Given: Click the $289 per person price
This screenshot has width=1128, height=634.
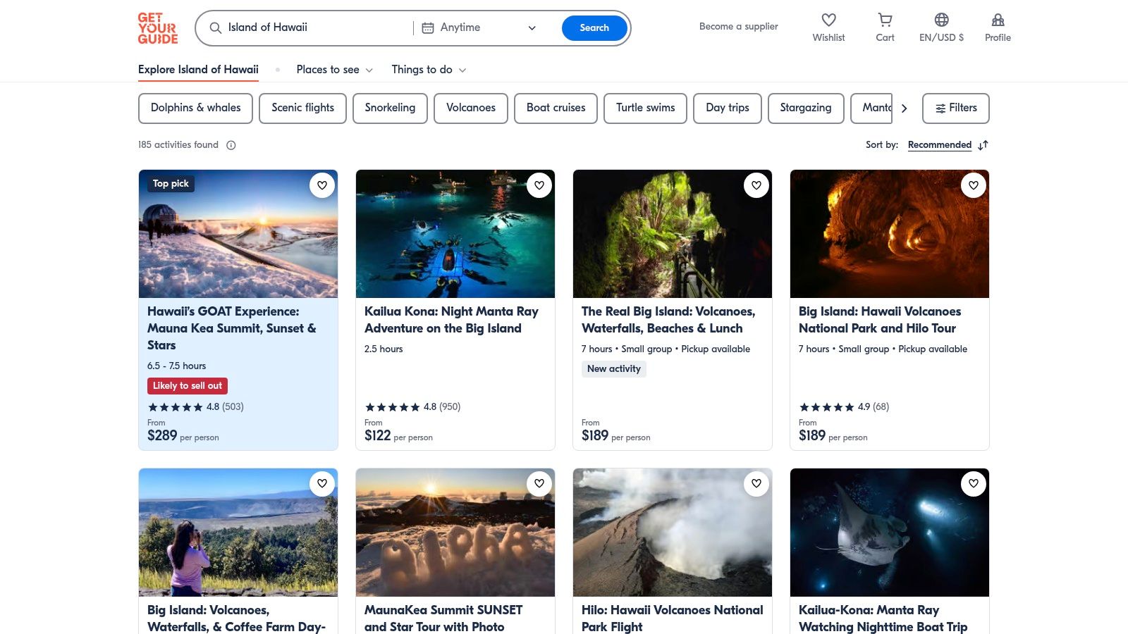Looking at the screenshot, I should 183,436.
